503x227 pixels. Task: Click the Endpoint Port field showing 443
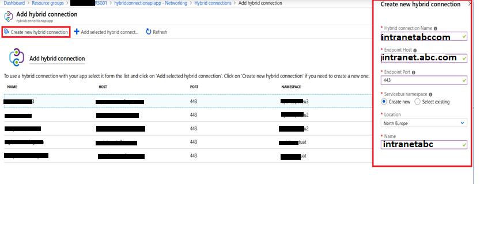[x=423, y=80]
